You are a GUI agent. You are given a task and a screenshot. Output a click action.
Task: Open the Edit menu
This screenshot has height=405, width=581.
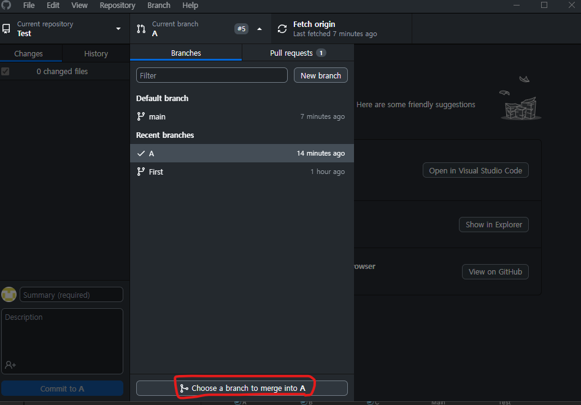(53, 5)
